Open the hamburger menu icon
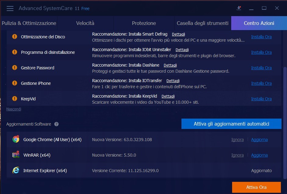Viewport: 287px width, 194px height. pos(10,9)
